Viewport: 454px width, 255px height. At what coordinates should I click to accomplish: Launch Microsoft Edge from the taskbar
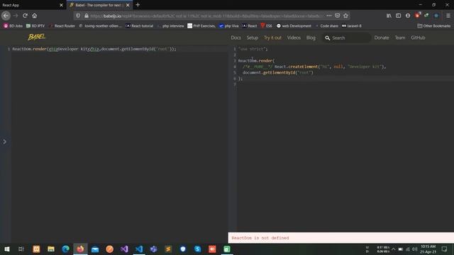click(x=66, y=249)
